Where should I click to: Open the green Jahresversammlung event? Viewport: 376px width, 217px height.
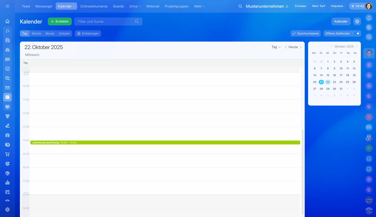tap(165, 143)
